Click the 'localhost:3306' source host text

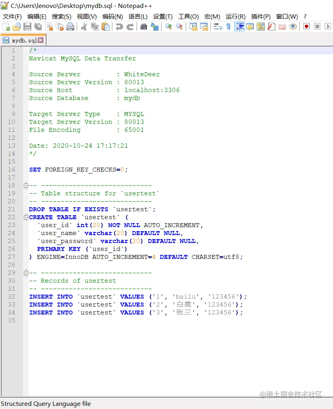point(152,90)
